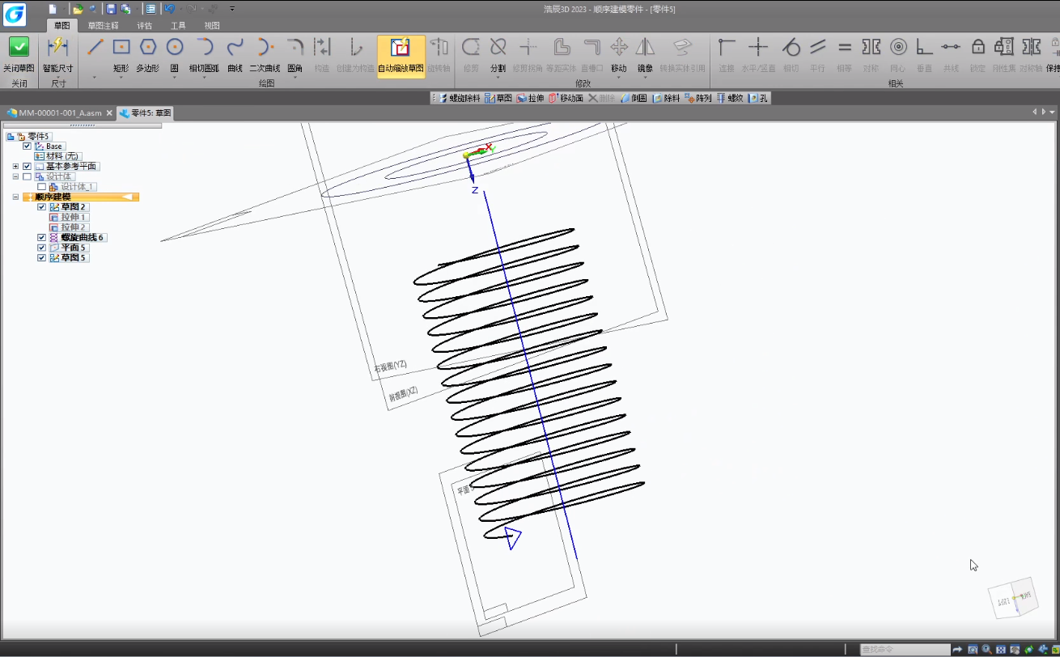Apply the 水平/竖直 horizontal/vertical constraint
The image size is (1060, 657).
pyautogui.click(x=758, y=47)
